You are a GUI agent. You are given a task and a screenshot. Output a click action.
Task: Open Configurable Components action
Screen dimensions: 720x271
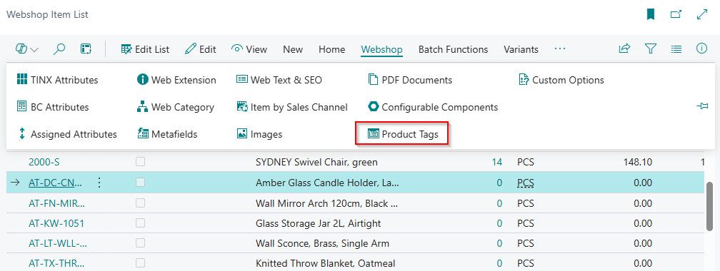(x=433, y=107)
